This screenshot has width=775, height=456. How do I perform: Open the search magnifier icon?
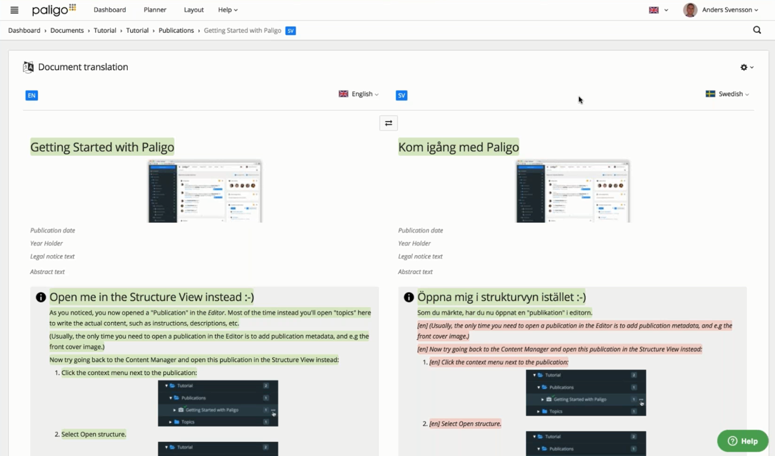[757, 30]
